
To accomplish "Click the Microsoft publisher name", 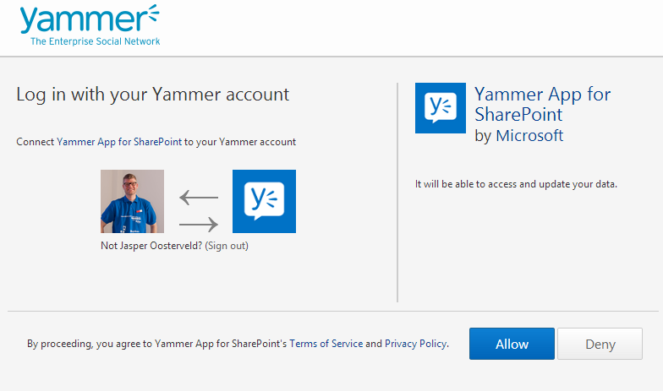I will [x=529, y=135].
